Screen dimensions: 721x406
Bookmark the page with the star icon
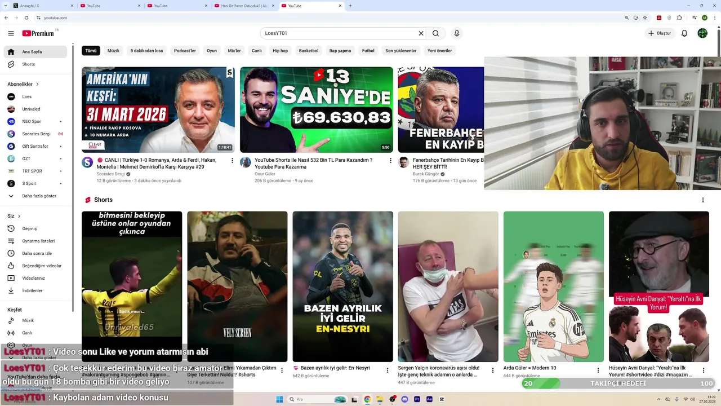tap(645, 18)
